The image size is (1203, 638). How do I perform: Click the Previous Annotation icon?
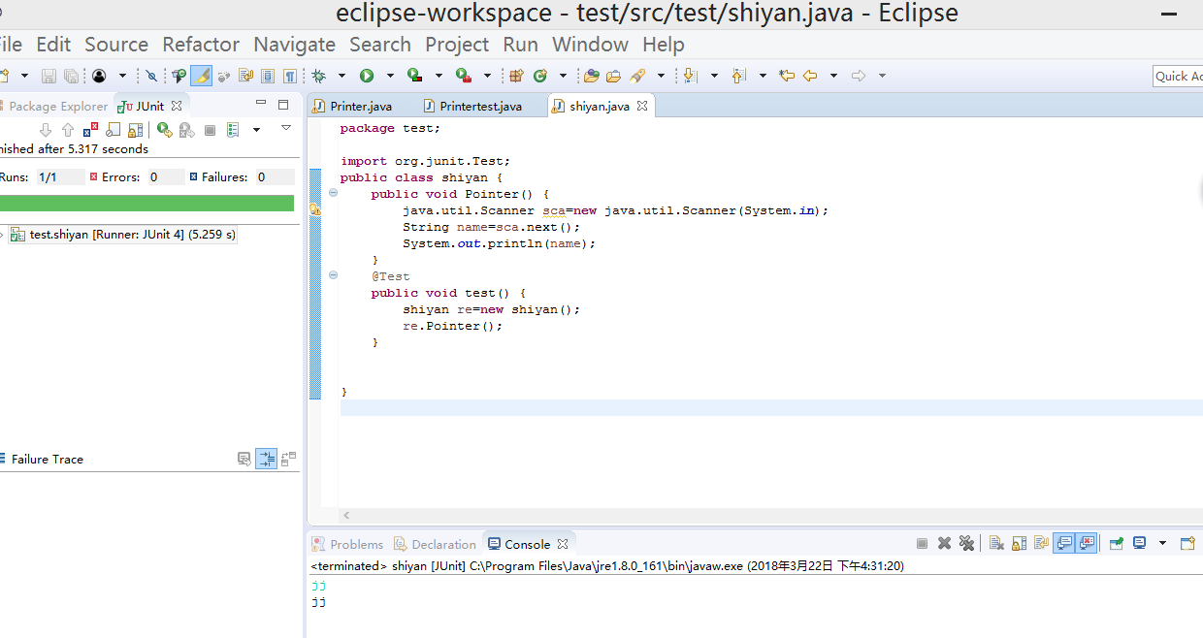pos(738,76)
